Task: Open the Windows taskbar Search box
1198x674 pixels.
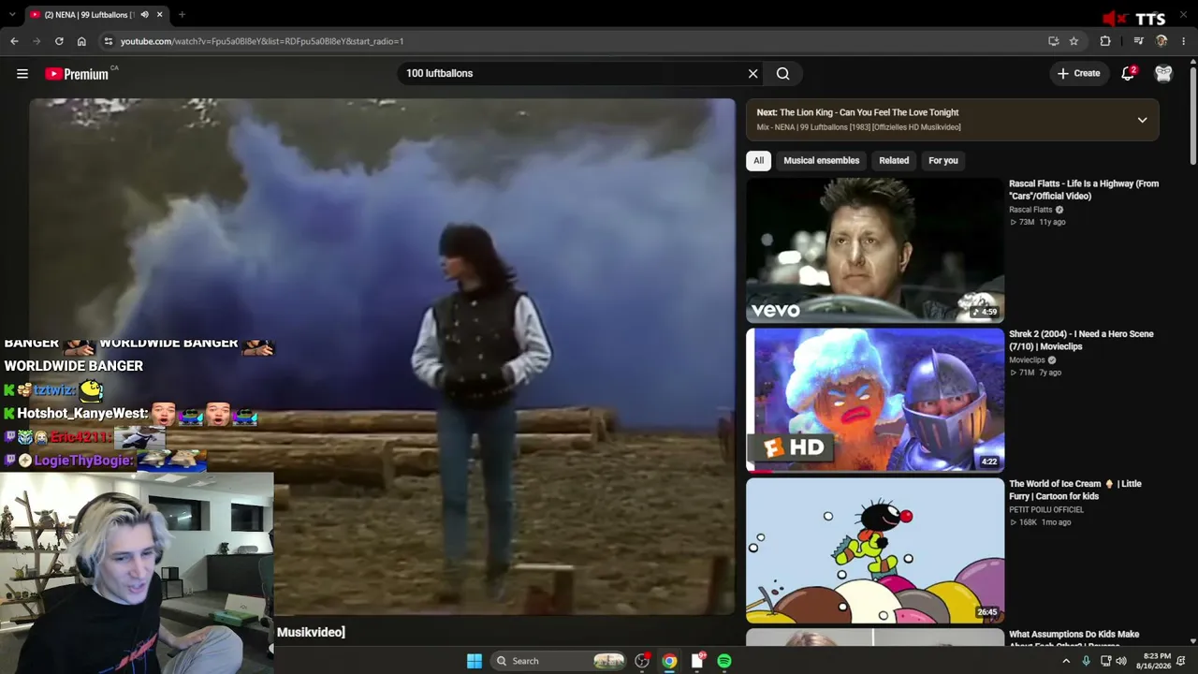Action: (x=560, y=661)
